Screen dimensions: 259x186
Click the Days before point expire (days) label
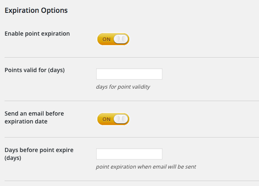click(x=39, y=154)
